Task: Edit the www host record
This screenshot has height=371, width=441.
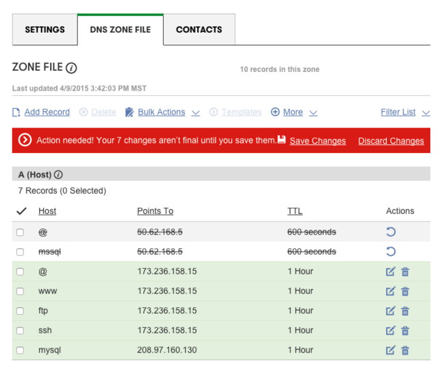Action: pos(390,291)
